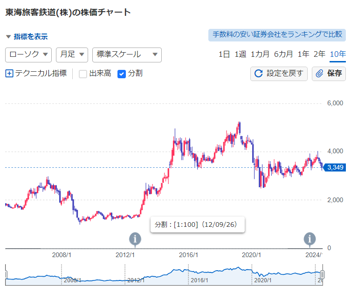Click the split info marker near 2012/1
The width and height of the screenshot is (351, 286).
point(135,239)
